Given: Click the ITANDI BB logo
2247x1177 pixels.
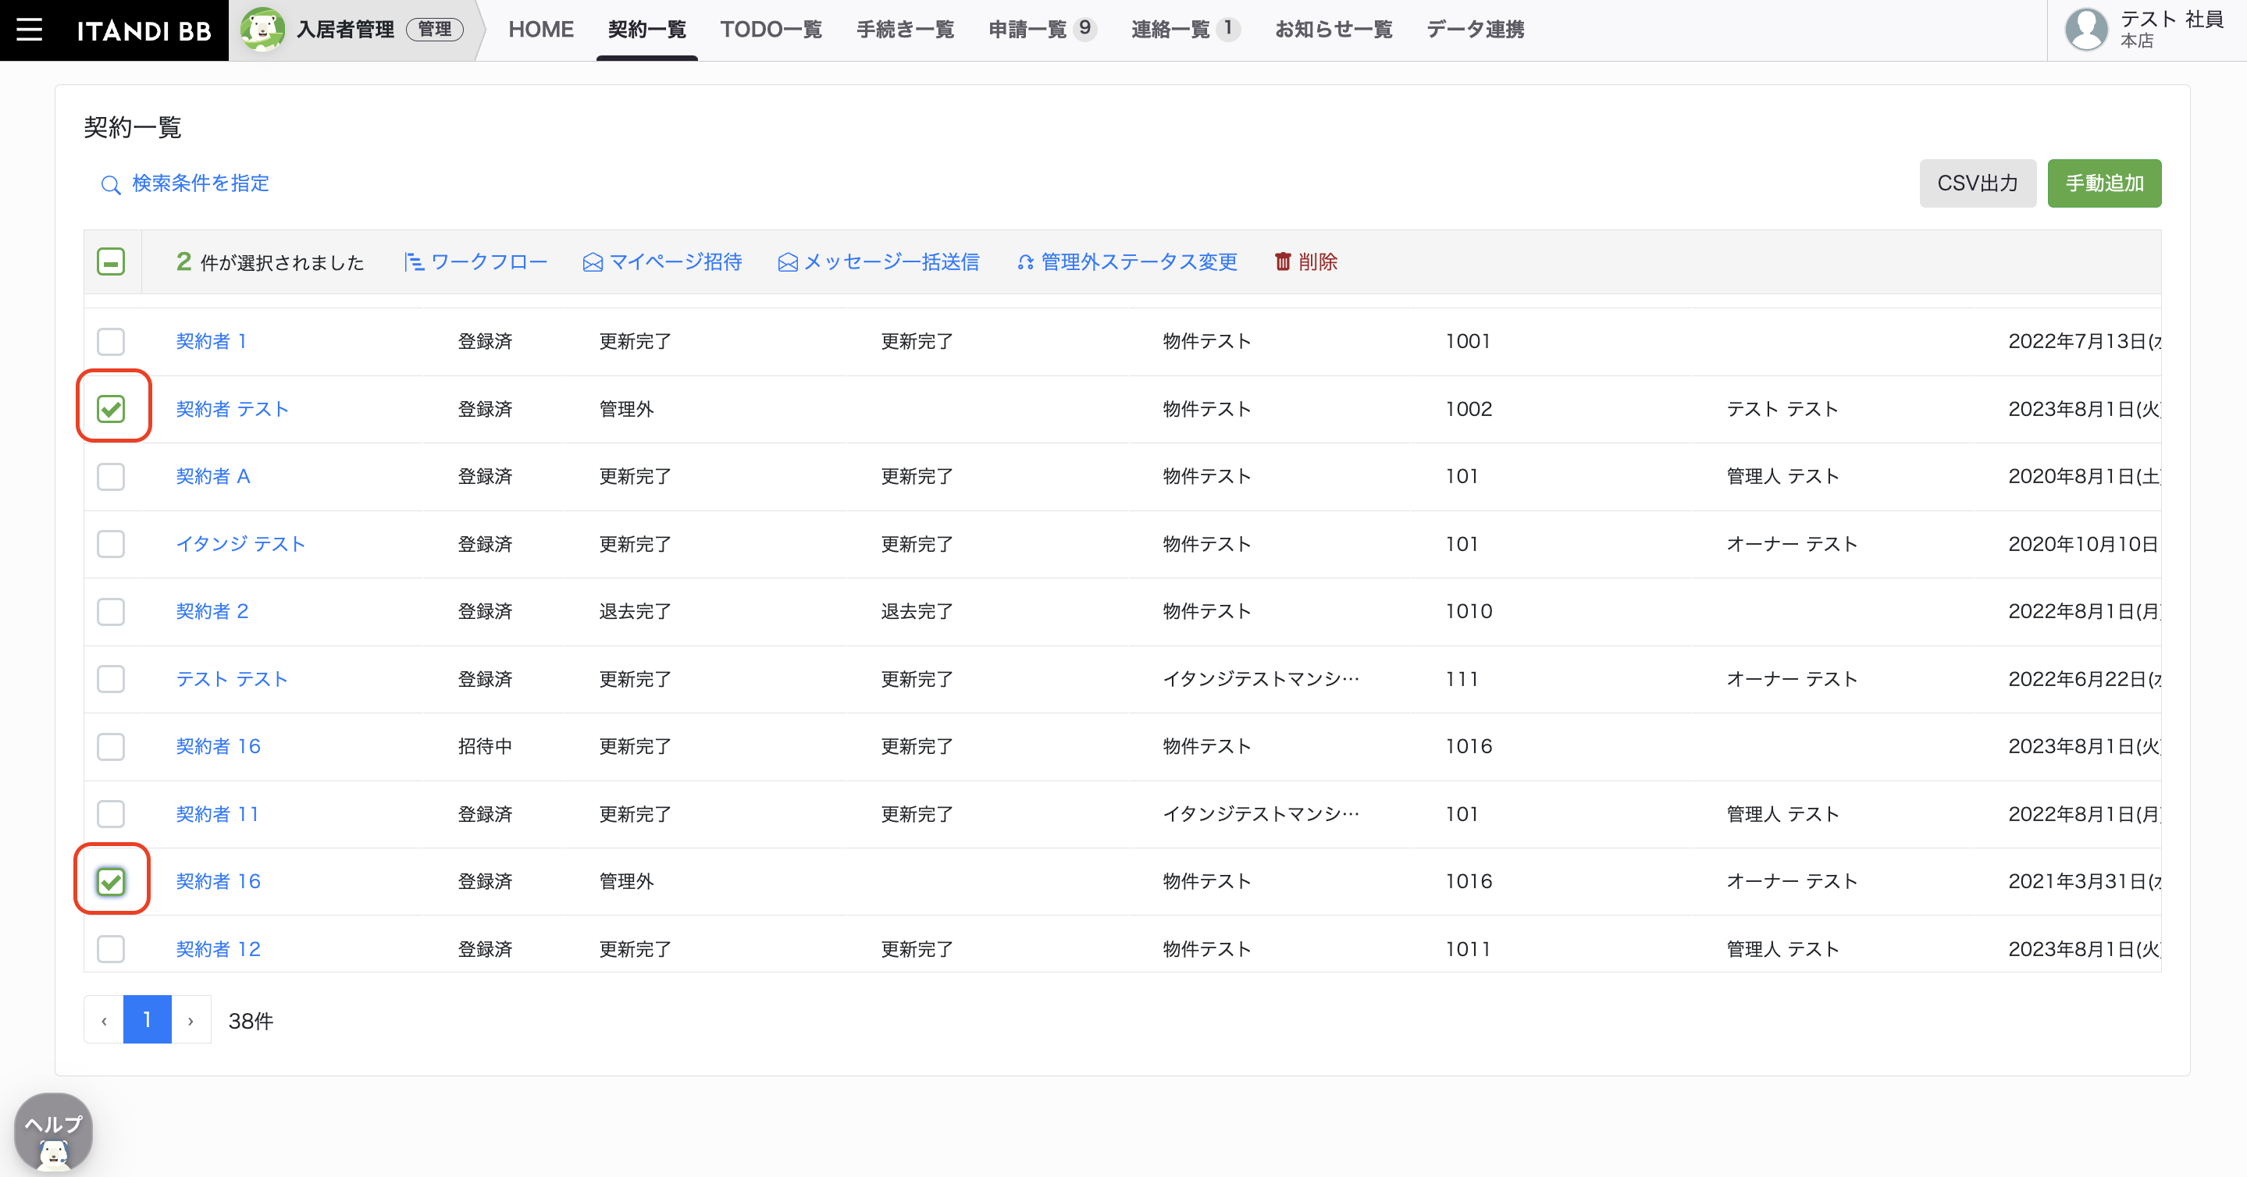Looking at the screenshot, I should (x=144, y=30).
